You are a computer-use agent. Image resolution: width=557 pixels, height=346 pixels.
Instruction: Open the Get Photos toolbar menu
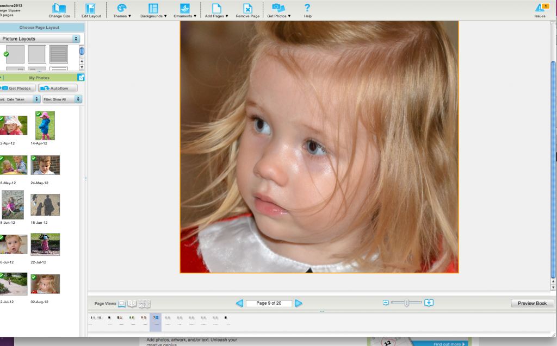pyautogui.click(x=279, y=10)
